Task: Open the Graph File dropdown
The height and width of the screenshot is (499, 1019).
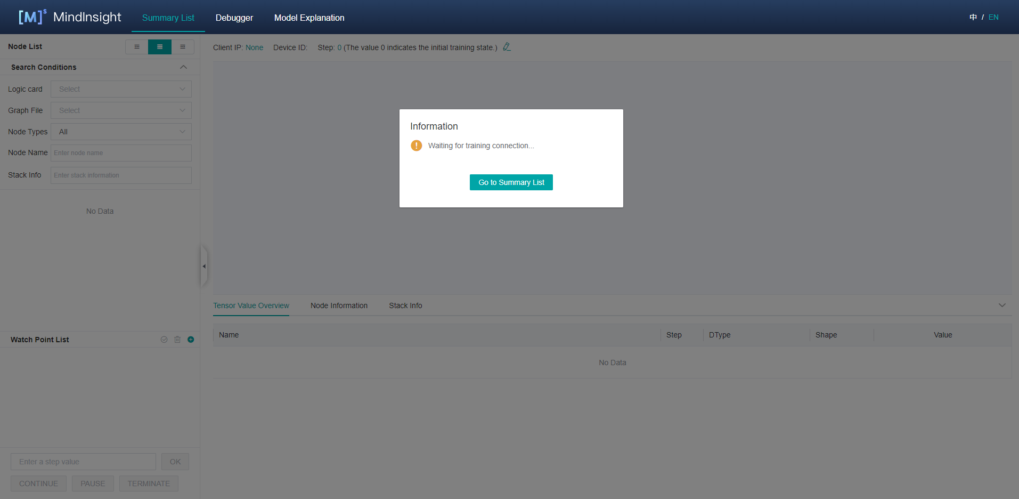Action: pos(121,110)
